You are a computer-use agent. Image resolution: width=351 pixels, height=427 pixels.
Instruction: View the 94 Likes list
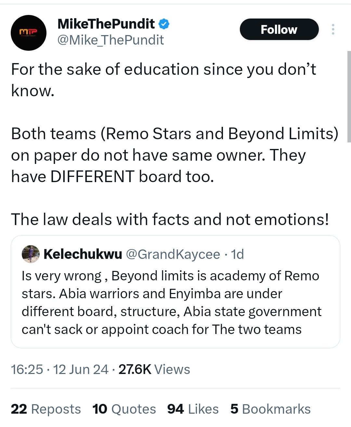[193, 409]
